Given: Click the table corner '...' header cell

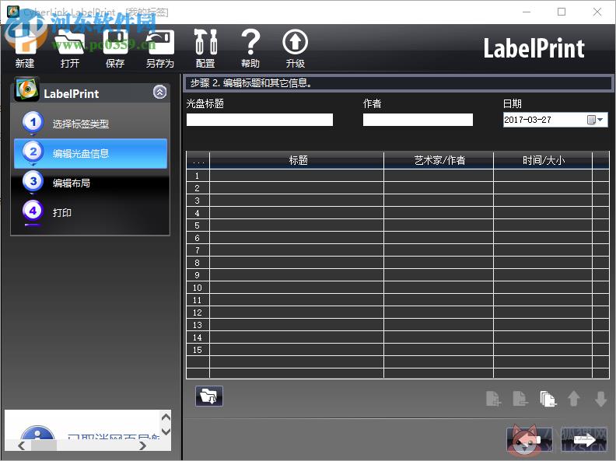Looking at the screenshot, I should [x=198, y=160].
